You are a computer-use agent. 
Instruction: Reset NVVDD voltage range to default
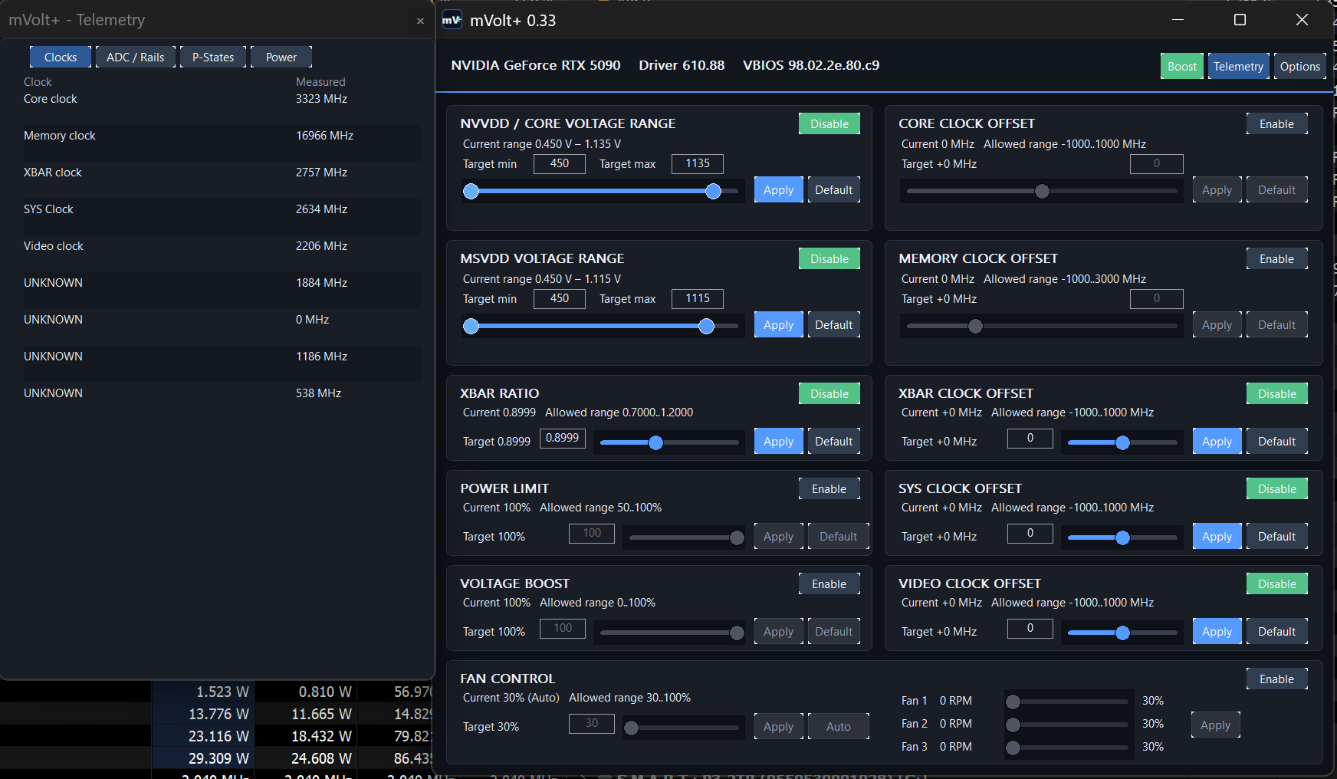click(x=834, y=190)
